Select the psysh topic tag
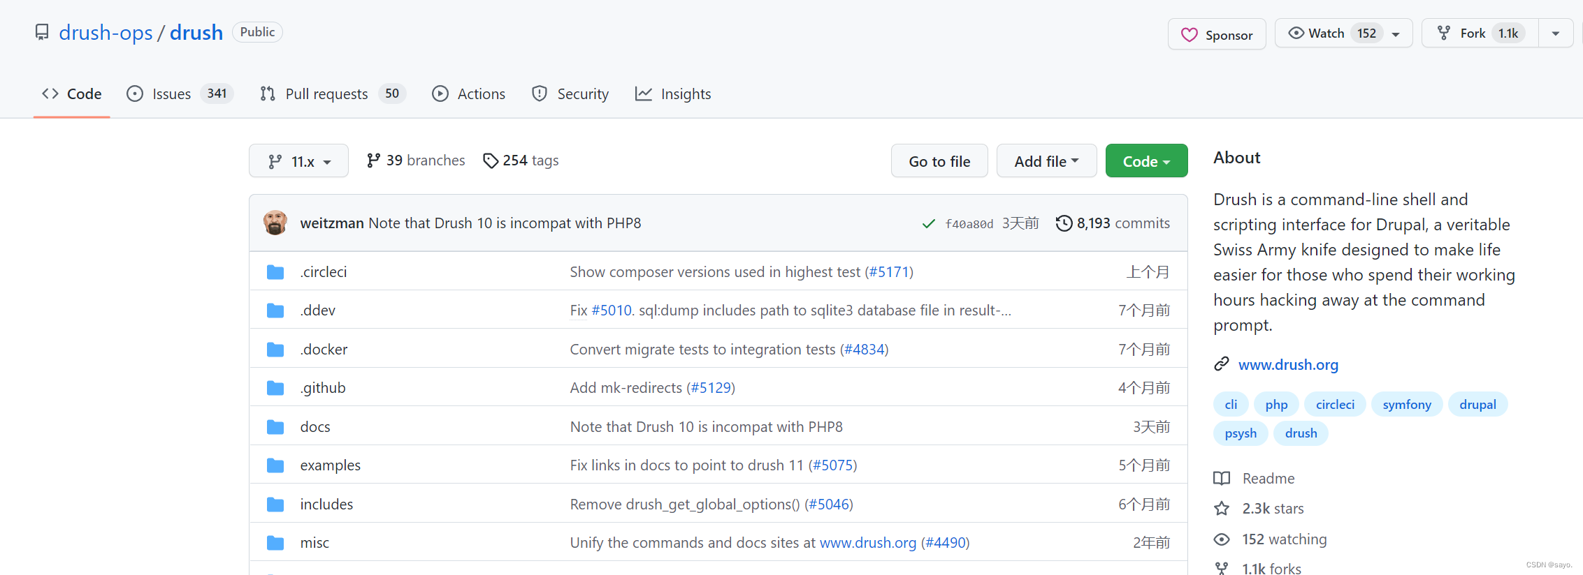The height and width of the screenshot is (575, 1583). tap(1241, 433)
